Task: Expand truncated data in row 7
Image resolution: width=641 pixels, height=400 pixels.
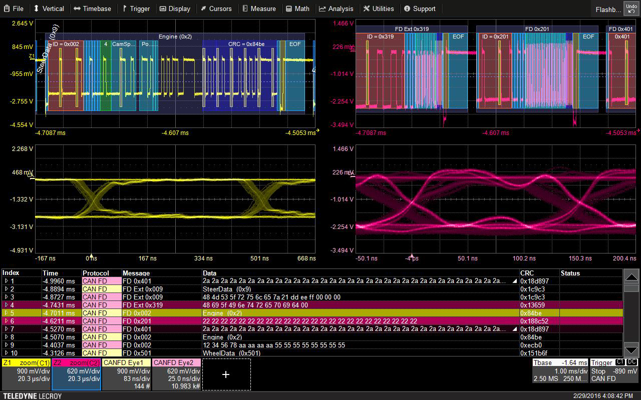Action: [x=515, y=329]
